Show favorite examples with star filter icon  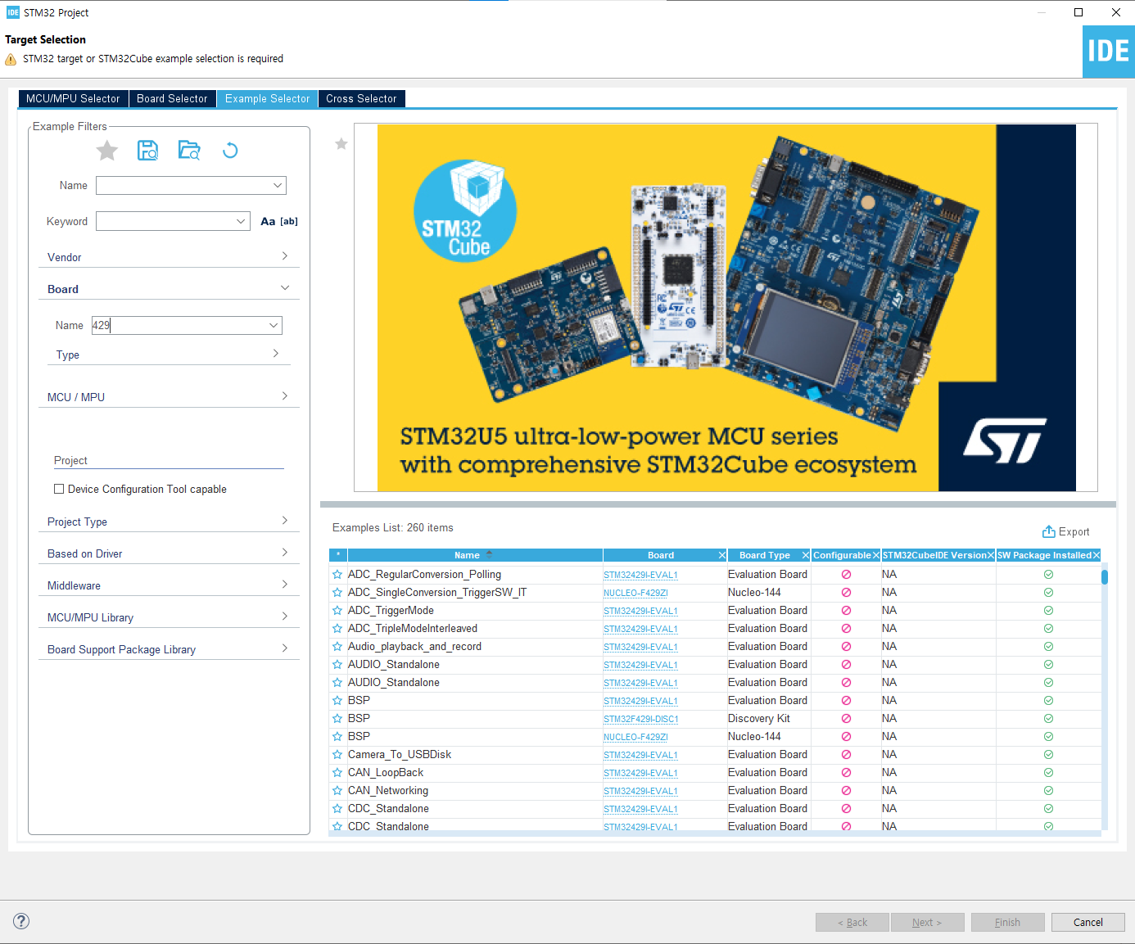pyautogui.click(x=107, y=151)
